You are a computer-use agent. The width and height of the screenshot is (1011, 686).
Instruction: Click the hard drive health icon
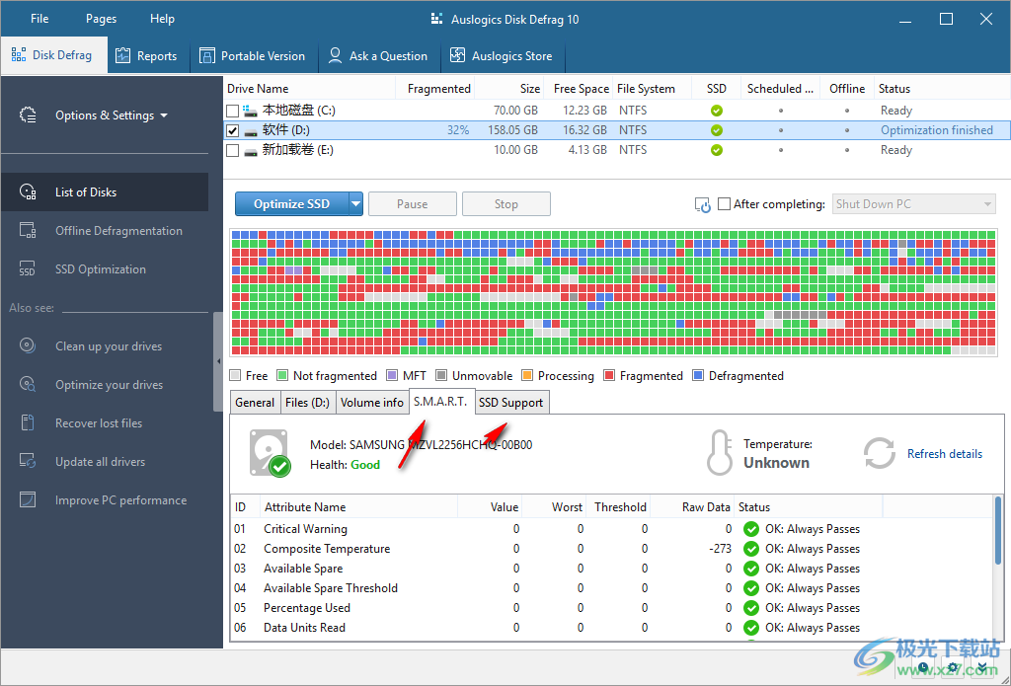(270, 453)
